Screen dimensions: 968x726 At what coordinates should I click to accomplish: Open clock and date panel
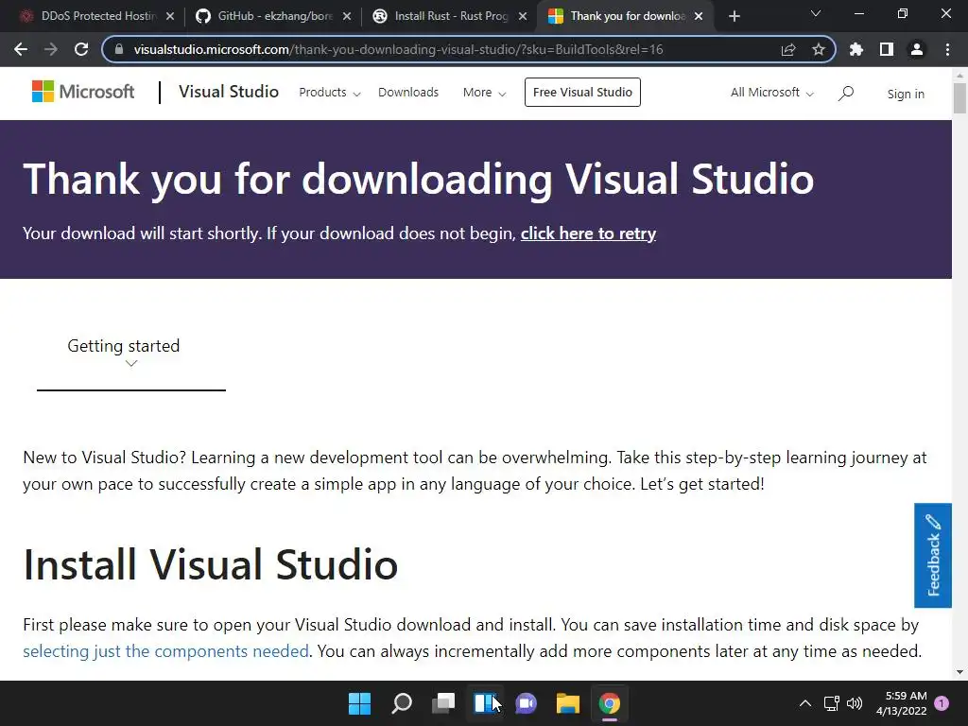901,703
